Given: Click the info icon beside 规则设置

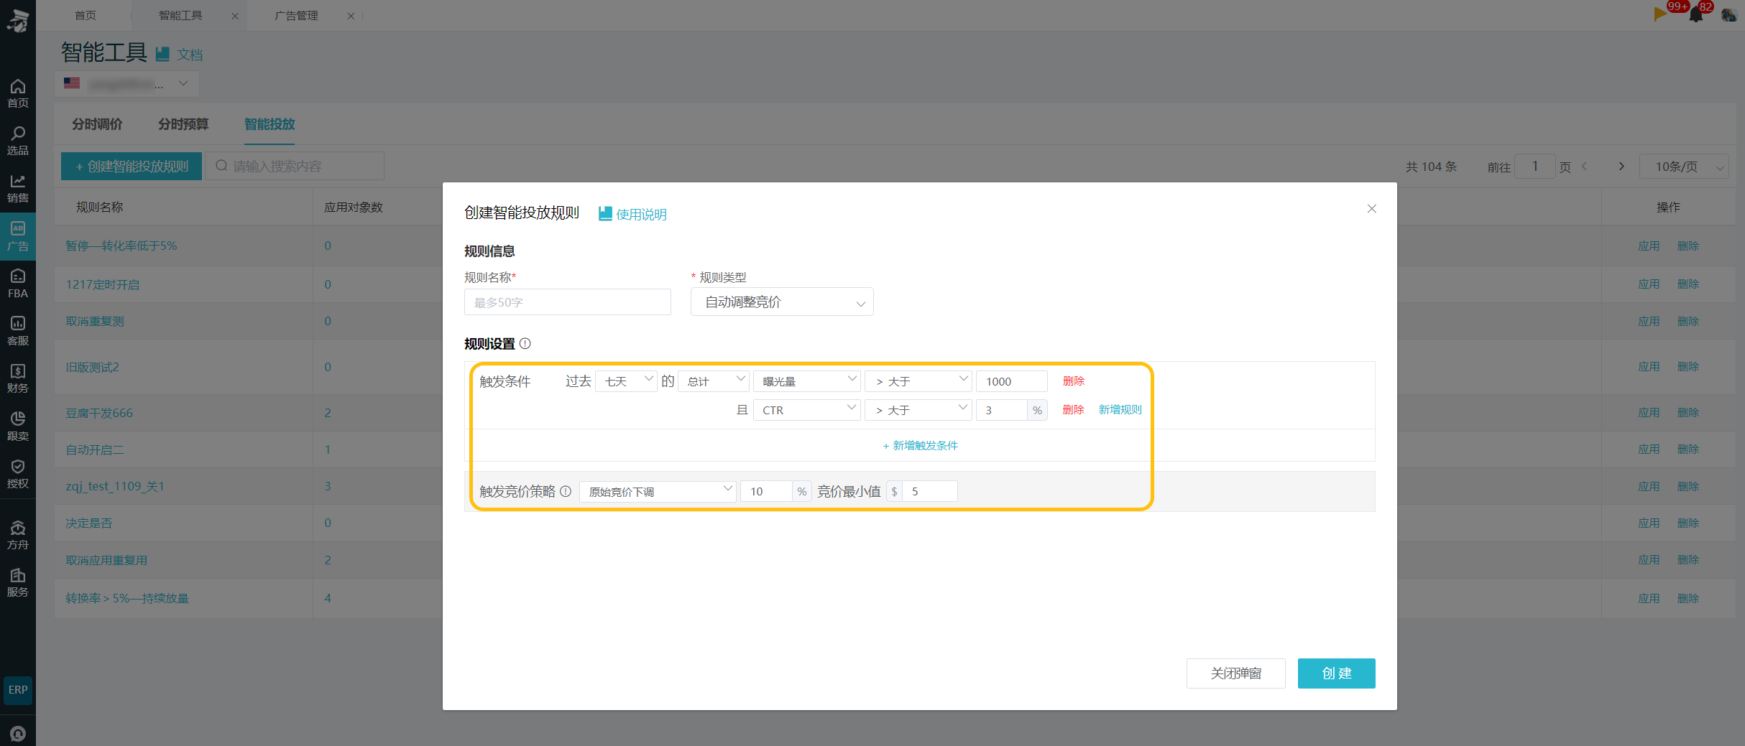Looking at the screenshot, I should 525,343.
